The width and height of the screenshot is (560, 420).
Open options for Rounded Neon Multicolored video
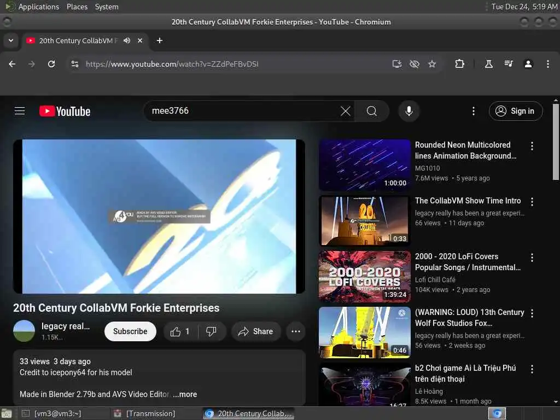tap(532, 145)
